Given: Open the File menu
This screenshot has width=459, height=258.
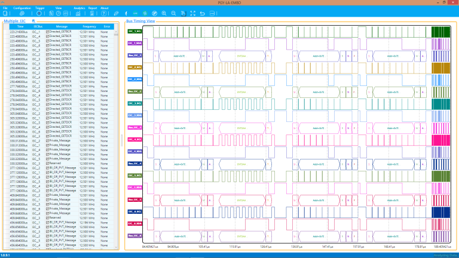Looking at the screenshot, I should tap(5, 8).
